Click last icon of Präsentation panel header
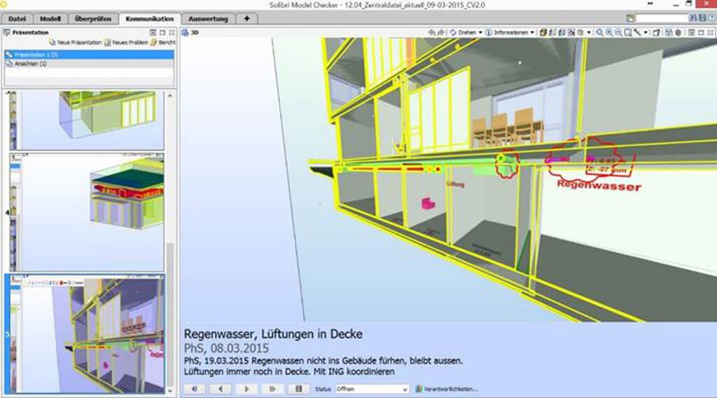Viewport: 717px width, 398px height. (172, 32)
